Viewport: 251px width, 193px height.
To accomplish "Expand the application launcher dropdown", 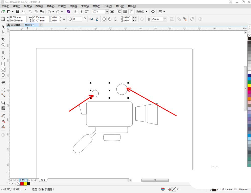I will [164, 12].
